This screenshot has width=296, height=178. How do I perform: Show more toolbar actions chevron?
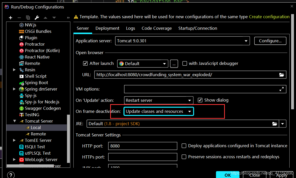68,18
